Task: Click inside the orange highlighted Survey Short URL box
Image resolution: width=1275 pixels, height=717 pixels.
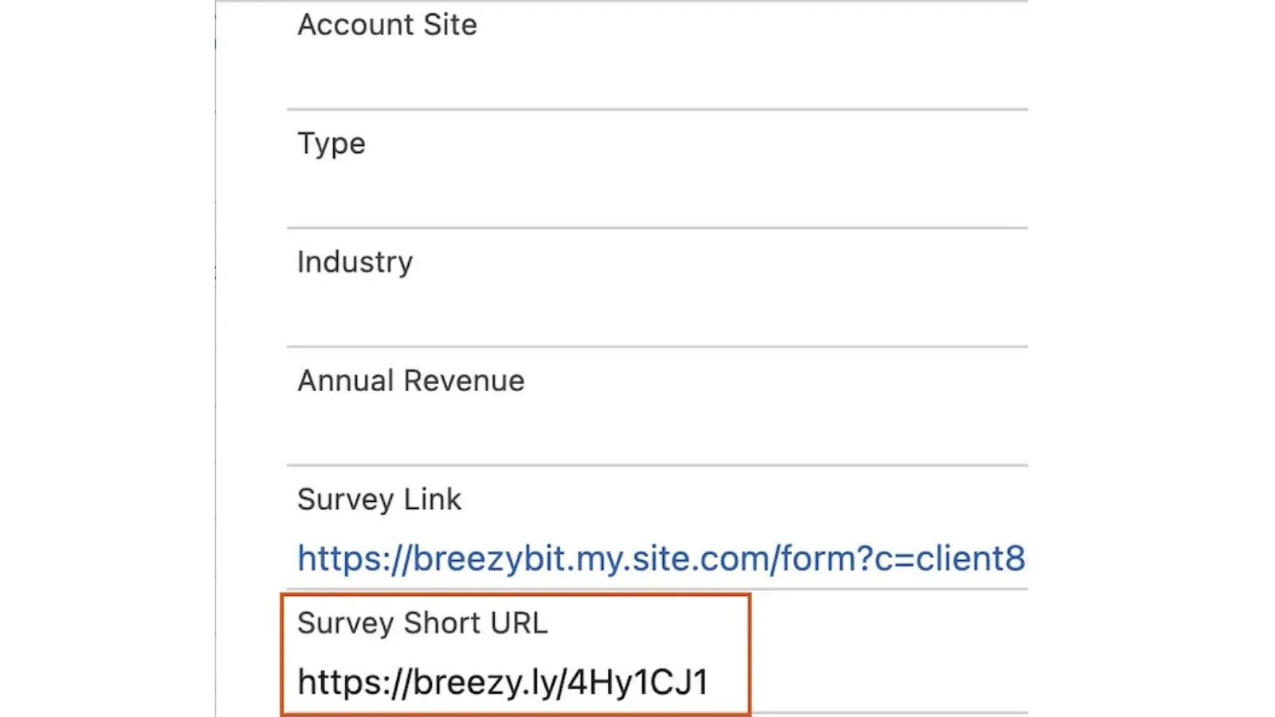Action: point(514,653)
